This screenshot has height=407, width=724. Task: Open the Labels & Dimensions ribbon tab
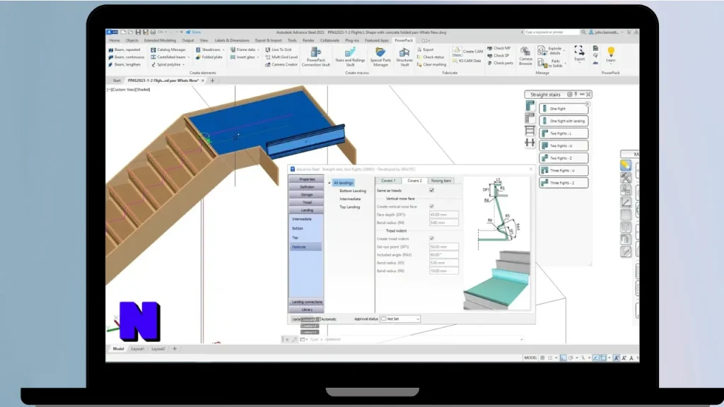coord(232,40)
